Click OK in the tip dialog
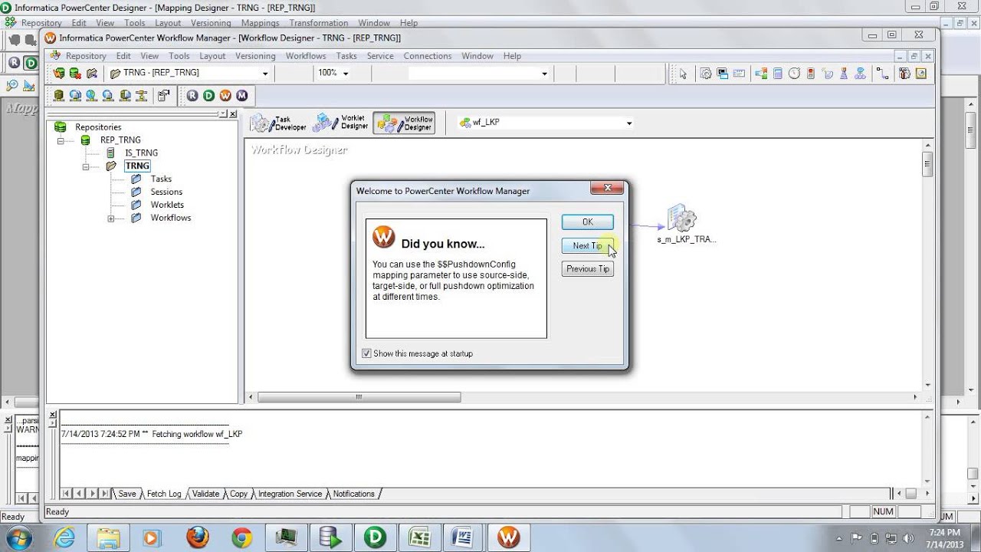 pyautogui.click(x=587, y=222)
